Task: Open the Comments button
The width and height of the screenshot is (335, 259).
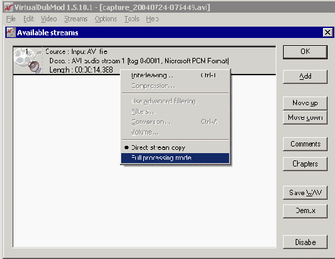Action: click(305, 144)
